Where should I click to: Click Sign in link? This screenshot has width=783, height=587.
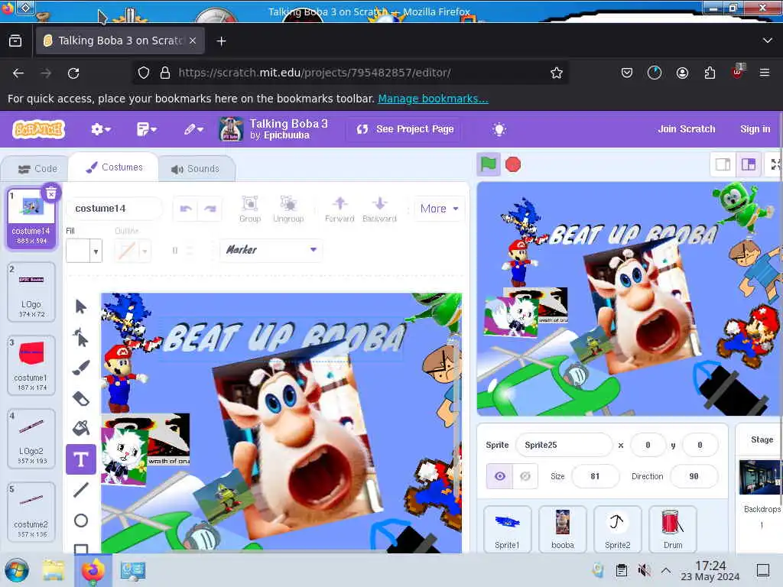[x=755, y=128]
